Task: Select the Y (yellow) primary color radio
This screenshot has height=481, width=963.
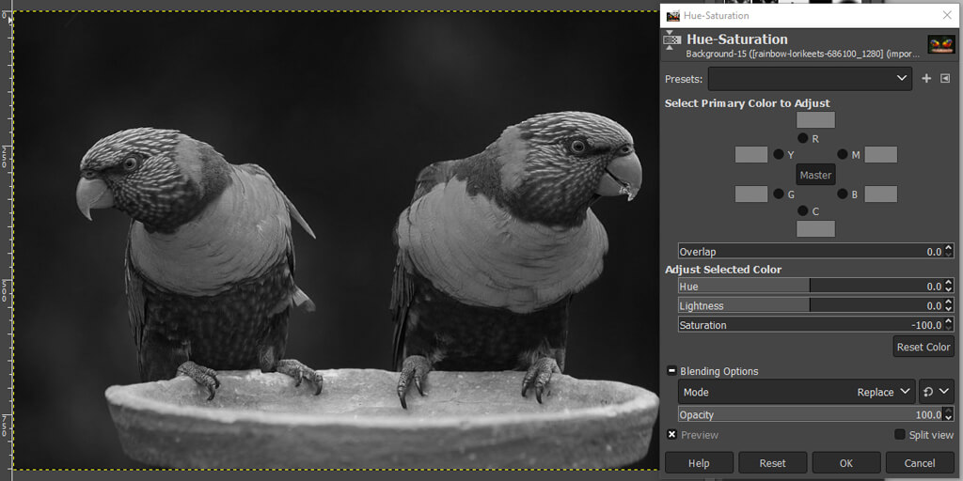Action: pyautogui.click(x=778, y=154)
